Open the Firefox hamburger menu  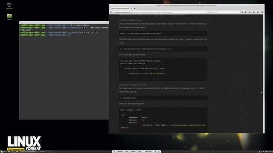point(262,12)
